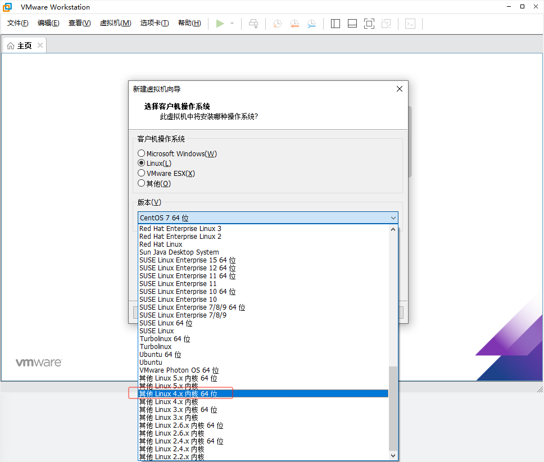Choose 其他 Linux 2.4.x 内核 (32-bit)

[264, 449]
